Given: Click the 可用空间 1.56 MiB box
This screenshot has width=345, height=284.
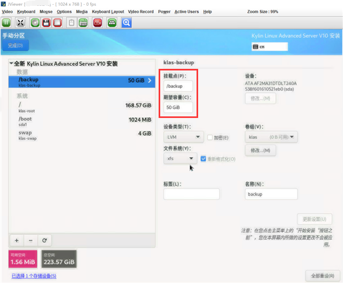Looking at the screenshot, I should 23,259.
